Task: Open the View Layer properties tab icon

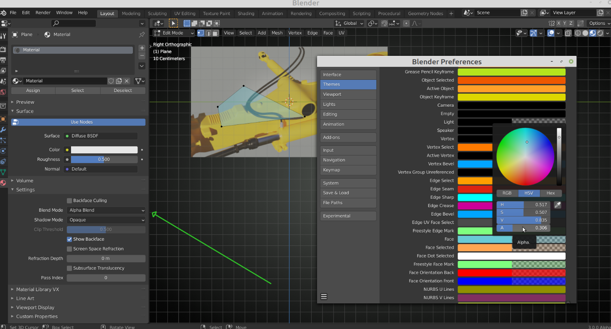Action: click(x=3, y=71)
